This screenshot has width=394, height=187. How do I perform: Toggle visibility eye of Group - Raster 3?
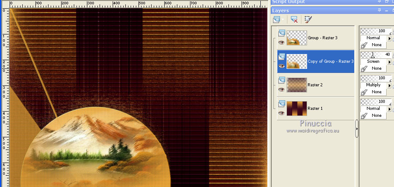(281, 43)
